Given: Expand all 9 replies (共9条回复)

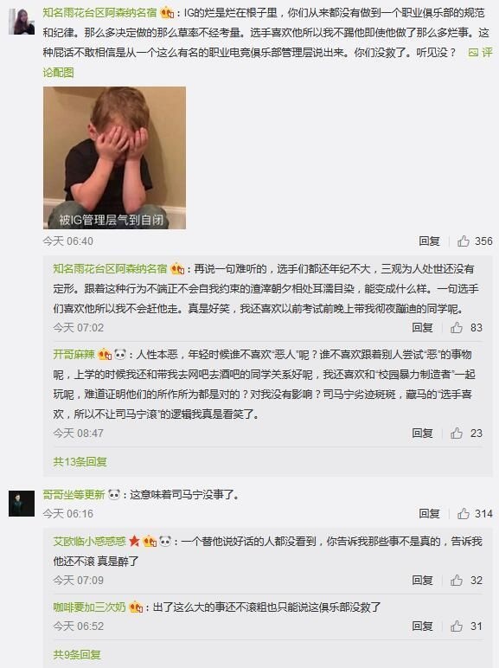Looking at the screenshot, I should point(77,655).
